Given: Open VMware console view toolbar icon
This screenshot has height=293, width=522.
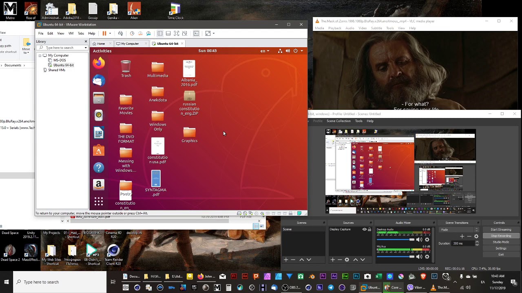Looking at the screenshot, I should point(196,33).
